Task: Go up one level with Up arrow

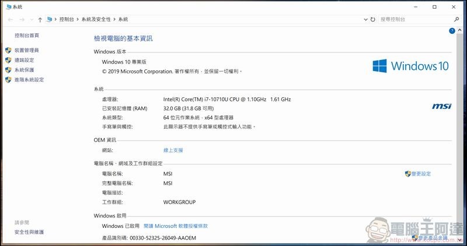Action: click(x=40, y=20)
